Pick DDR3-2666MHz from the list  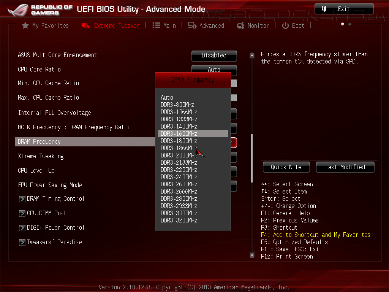tap(193, 191)
